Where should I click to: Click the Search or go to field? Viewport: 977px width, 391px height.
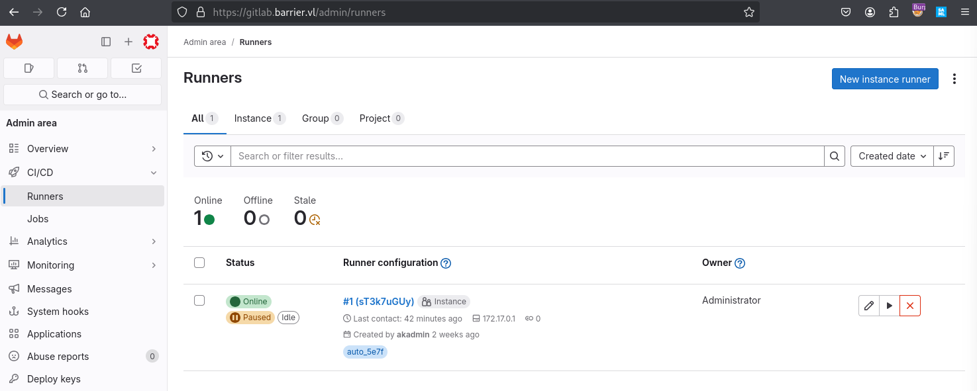point(83,95)
